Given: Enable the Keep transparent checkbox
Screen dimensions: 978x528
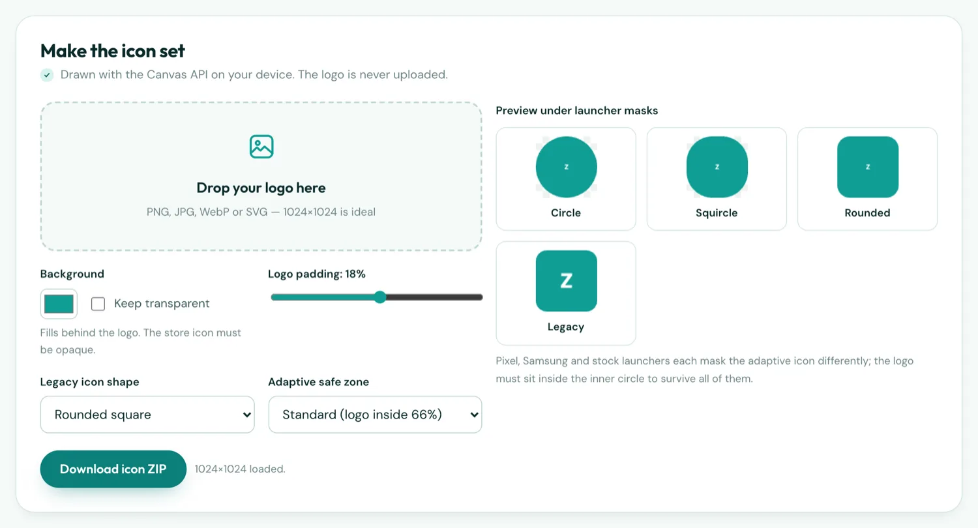Looking at the screenshot, I should click(x=98, y=304).
